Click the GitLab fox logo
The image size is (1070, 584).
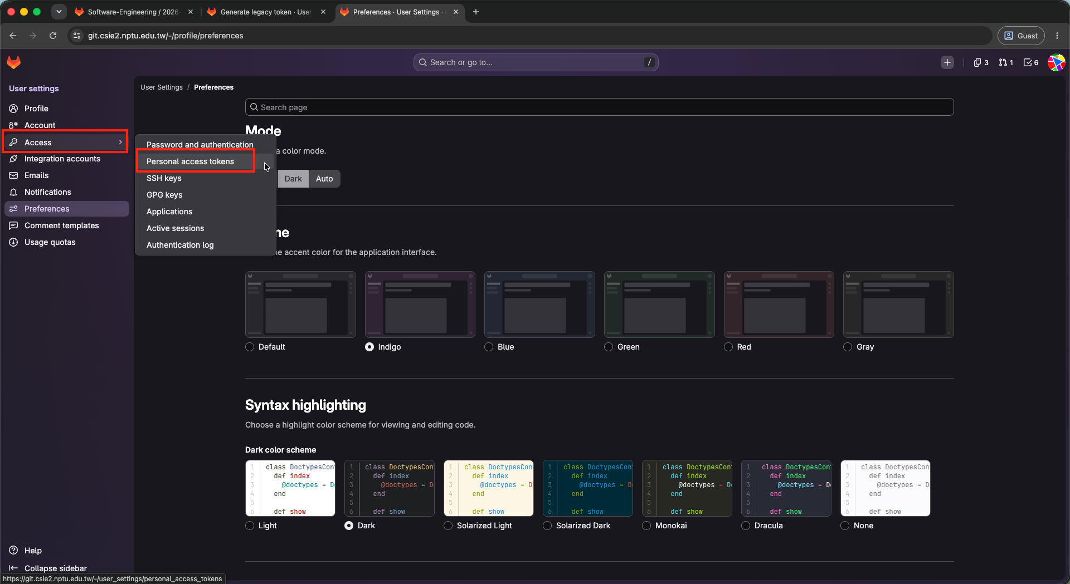[14, 62]
